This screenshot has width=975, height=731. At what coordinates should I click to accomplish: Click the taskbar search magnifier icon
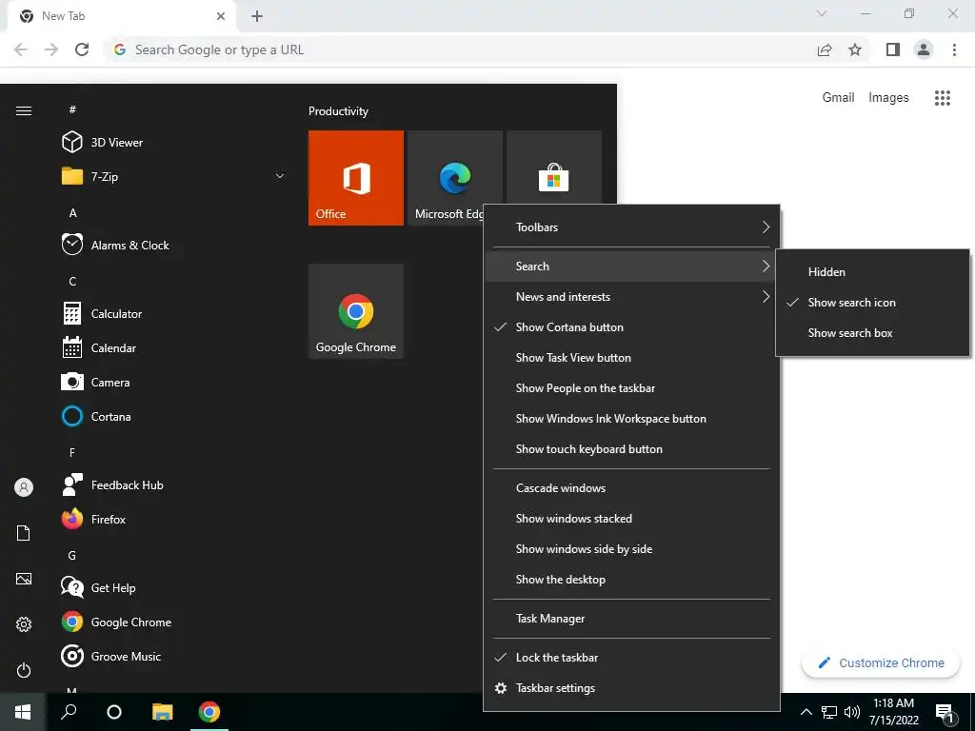pos(69,712)
